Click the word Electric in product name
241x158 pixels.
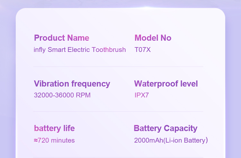pyautogui.click(x=79, y=50)
